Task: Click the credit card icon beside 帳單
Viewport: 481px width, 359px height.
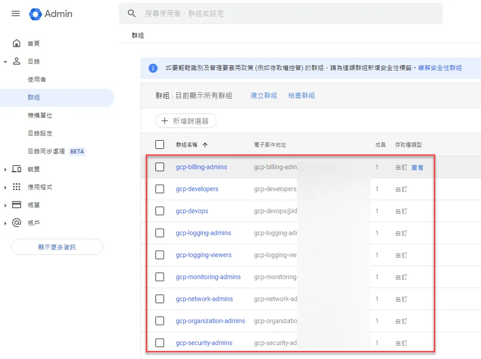Action: coord(17,205)
